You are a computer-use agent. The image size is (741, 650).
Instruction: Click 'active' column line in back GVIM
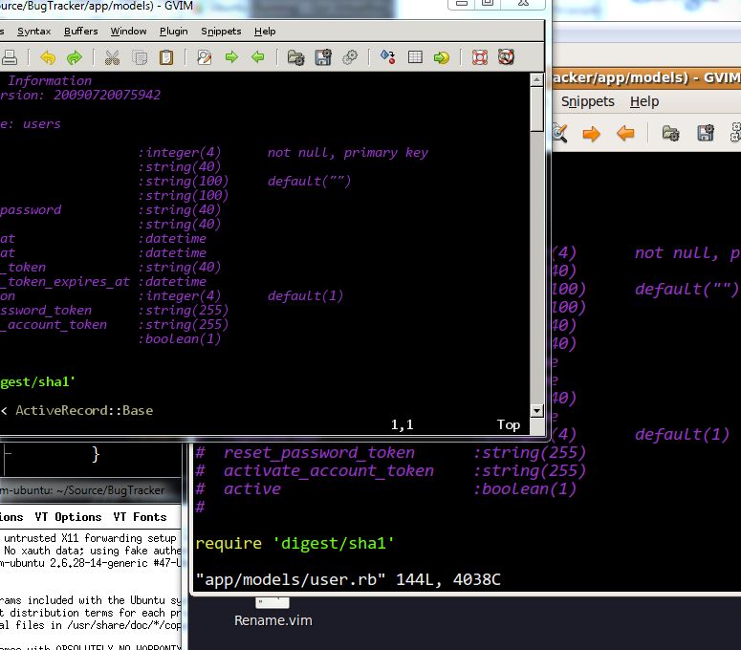pyautogui.click(x=251, y=488)
